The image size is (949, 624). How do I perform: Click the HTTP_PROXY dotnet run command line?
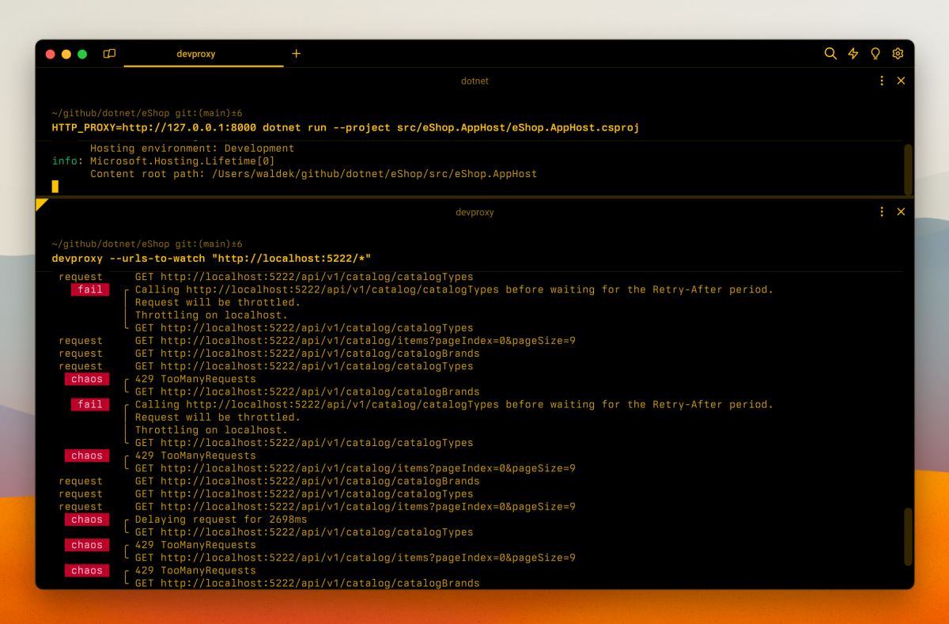346,127
